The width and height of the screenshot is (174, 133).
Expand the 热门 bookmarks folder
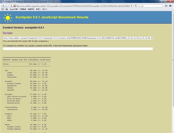45,9
